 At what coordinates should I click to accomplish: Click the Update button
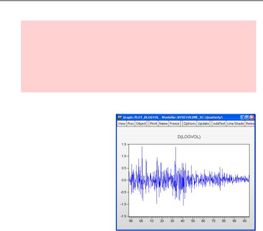pos(203,124)
